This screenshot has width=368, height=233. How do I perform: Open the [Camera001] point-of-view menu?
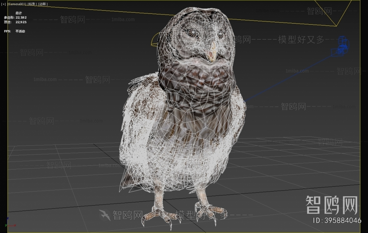click(x=17, y=4)
